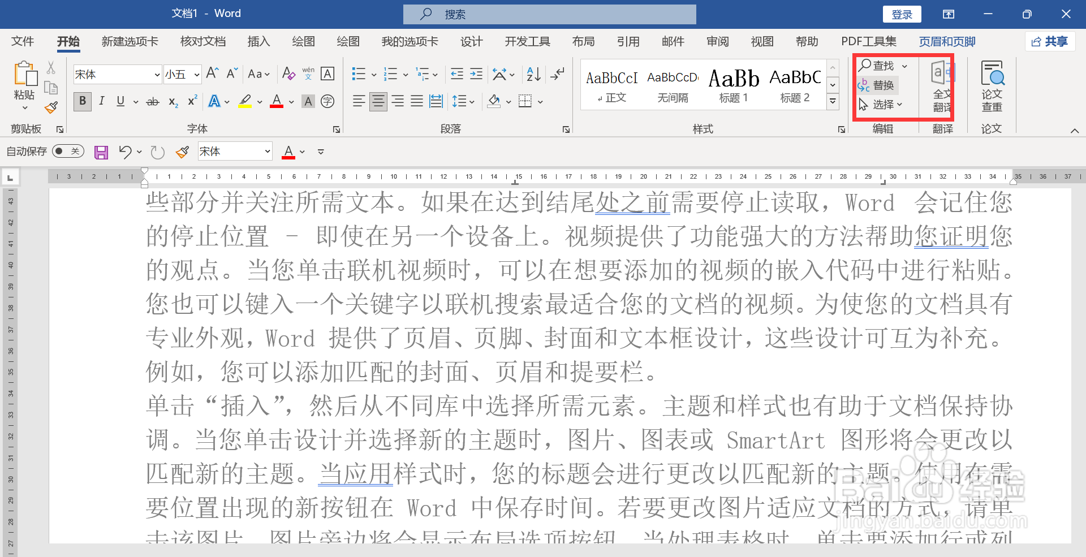Viewport: 1086px width, 557px height.
Task: Select the Format Painter brush in ribbon
Action: pyautogui.click(x=51, y=107)
